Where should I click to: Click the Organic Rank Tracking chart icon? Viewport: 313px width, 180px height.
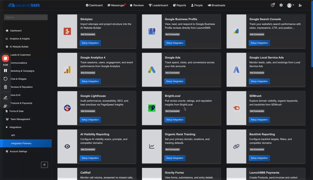(x=152, y=146)
